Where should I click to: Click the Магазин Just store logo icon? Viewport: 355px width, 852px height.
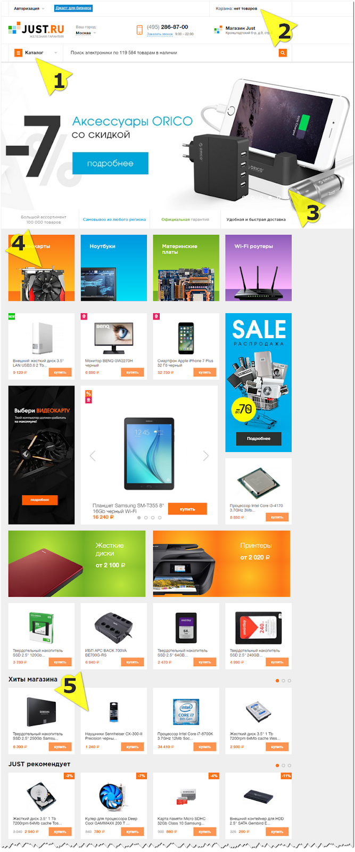pos(218,30)
